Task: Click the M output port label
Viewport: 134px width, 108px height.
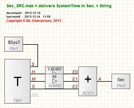Action: (34, 79)
